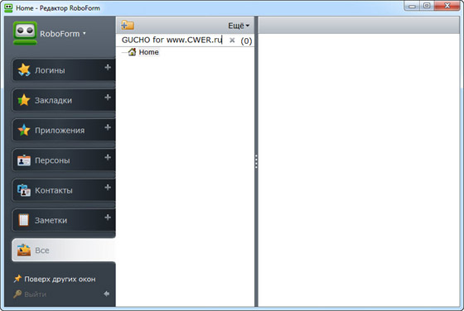This screenshot has height=311, width=464.
Task: Add a new identity with the plus next to Персоны
Action: click(x=108, y=157)
